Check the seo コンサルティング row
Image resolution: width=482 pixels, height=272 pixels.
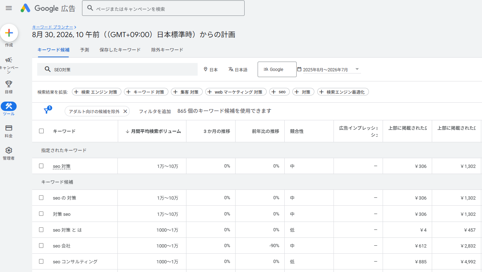click(x=41, y=261)
